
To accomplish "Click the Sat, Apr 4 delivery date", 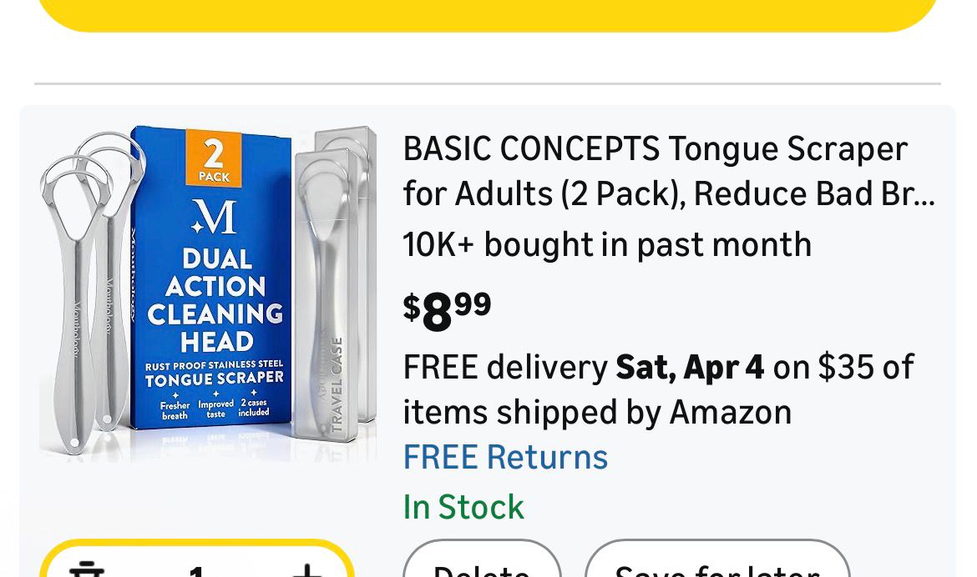I will click(690, 367).
